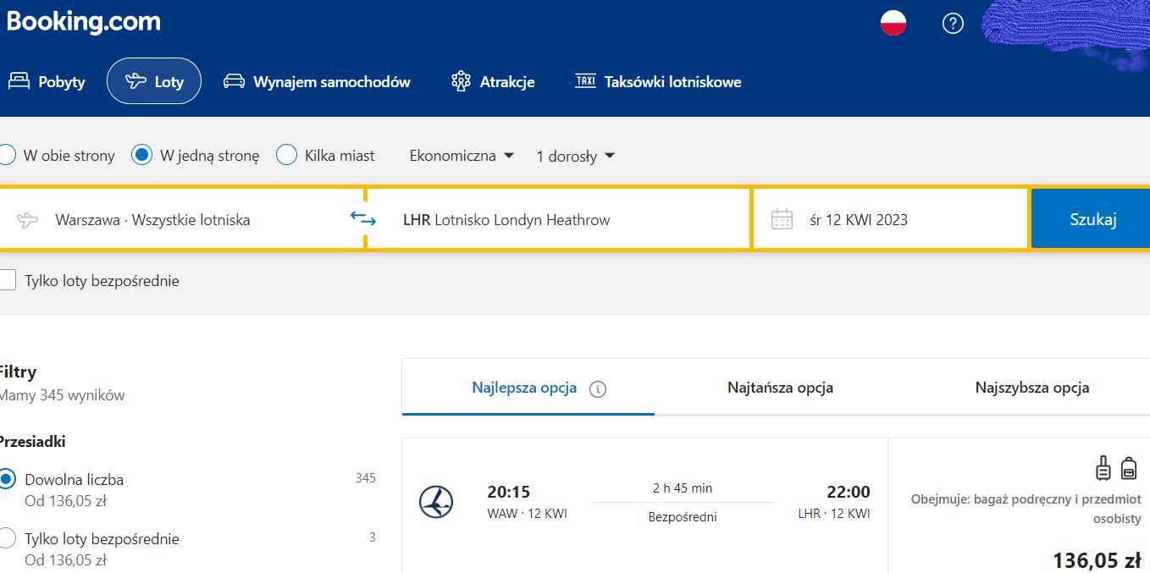This screenshot has height=573, width=1150.
Task: Click the śr 12 KWI 2023 date field
Action: coord(890,220)
